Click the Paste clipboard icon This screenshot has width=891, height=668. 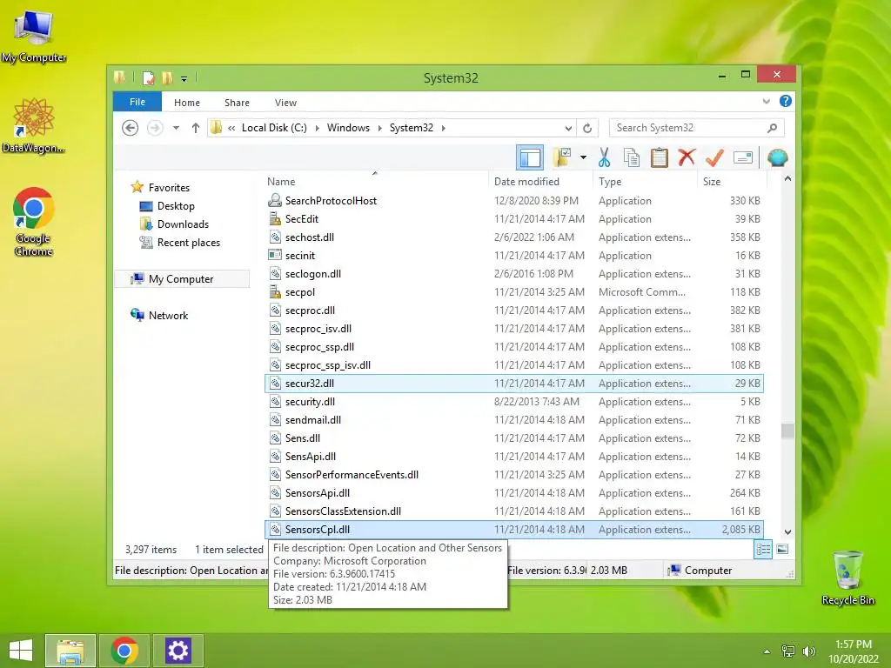pos(660,157)
